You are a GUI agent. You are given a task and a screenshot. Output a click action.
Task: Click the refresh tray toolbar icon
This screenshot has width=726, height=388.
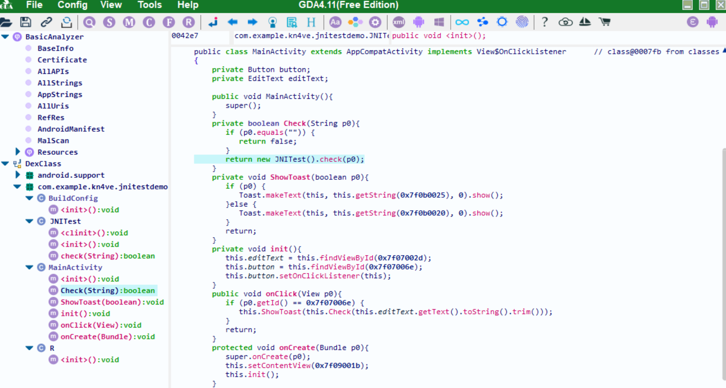(67, 22)
